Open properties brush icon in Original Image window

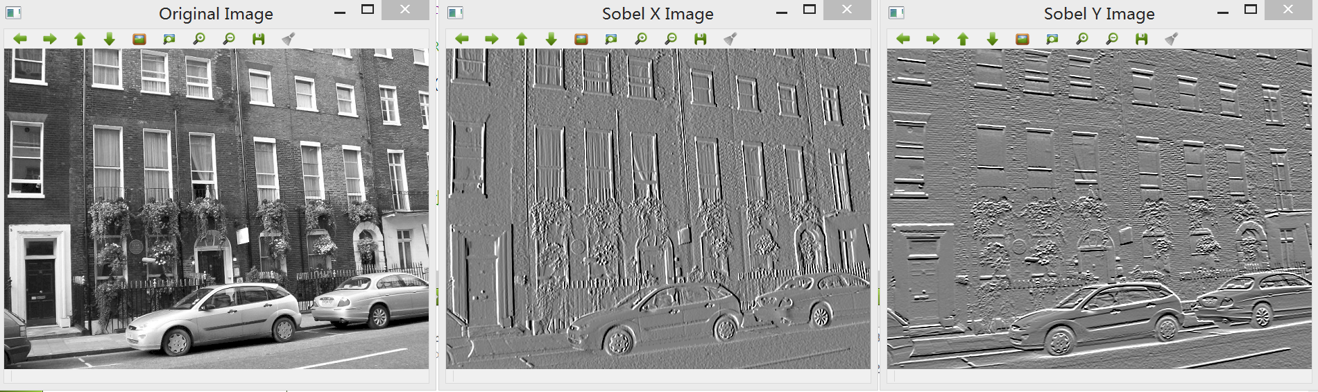(x=289, y=39)
